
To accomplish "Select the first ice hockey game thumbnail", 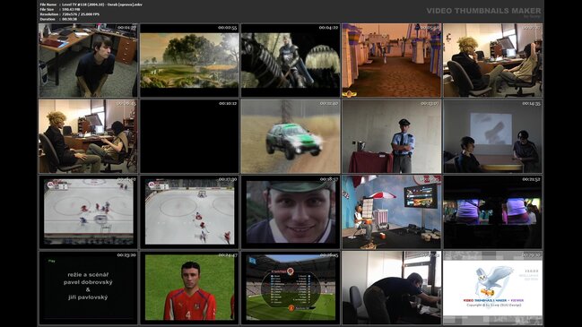I will coord(88,211).
